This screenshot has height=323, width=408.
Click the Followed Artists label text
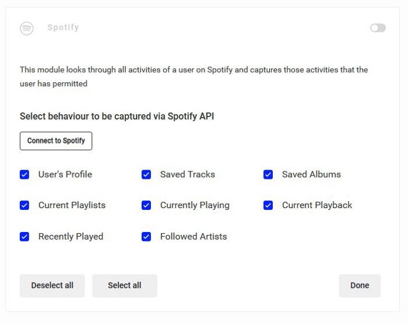pos(194,237)
